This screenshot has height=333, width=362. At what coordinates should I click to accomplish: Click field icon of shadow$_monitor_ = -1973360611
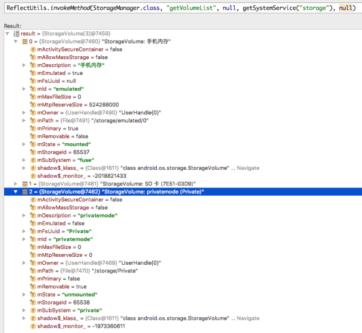pyautogui.click(x=33, y=326)
